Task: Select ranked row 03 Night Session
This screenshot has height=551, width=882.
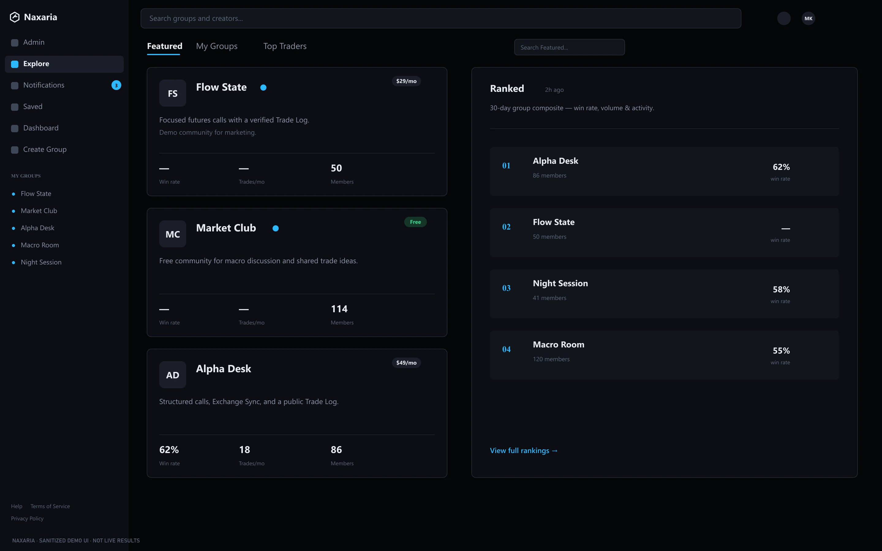Action: click(x=665, y=294)
